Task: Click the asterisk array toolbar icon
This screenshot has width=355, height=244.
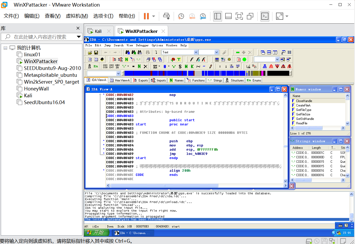Action: point(133,67)
